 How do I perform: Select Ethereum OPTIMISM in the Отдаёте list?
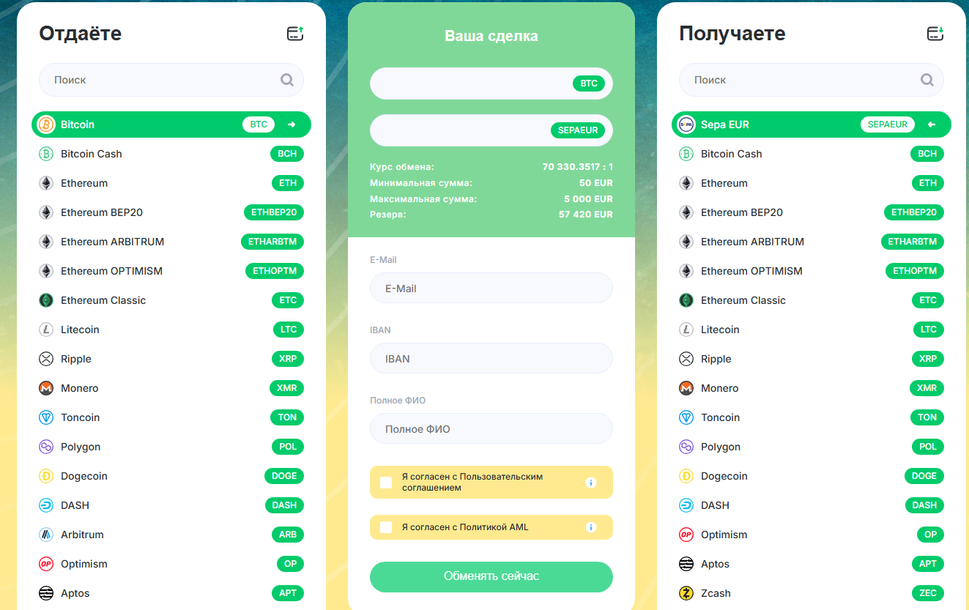coord(171,271)
